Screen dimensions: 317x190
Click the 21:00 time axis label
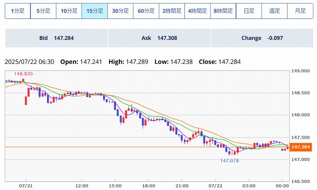pyautogui.click(x=182, y=186)
